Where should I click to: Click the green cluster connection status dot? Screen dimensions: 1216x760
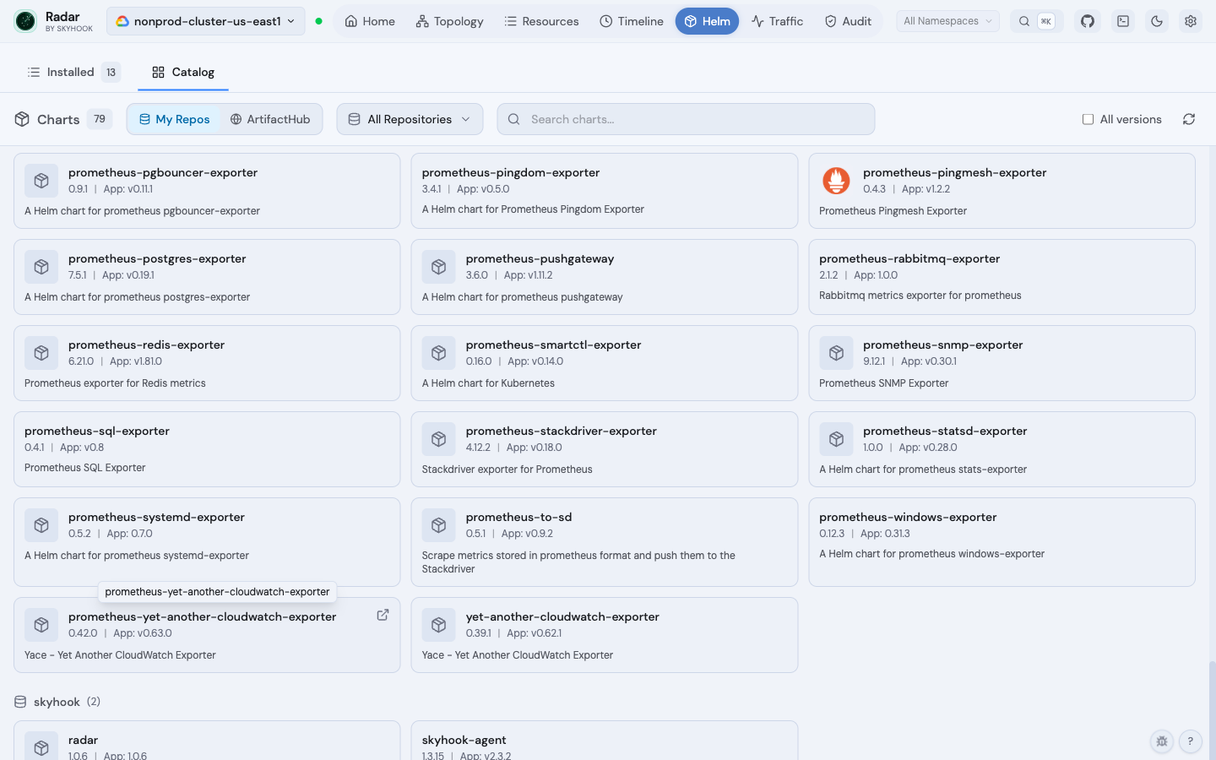click(x=318, y=21)
